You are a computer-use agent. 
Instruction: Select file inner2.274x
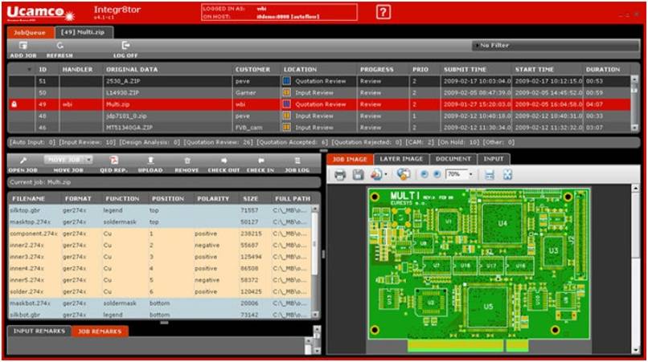(160, 245)
